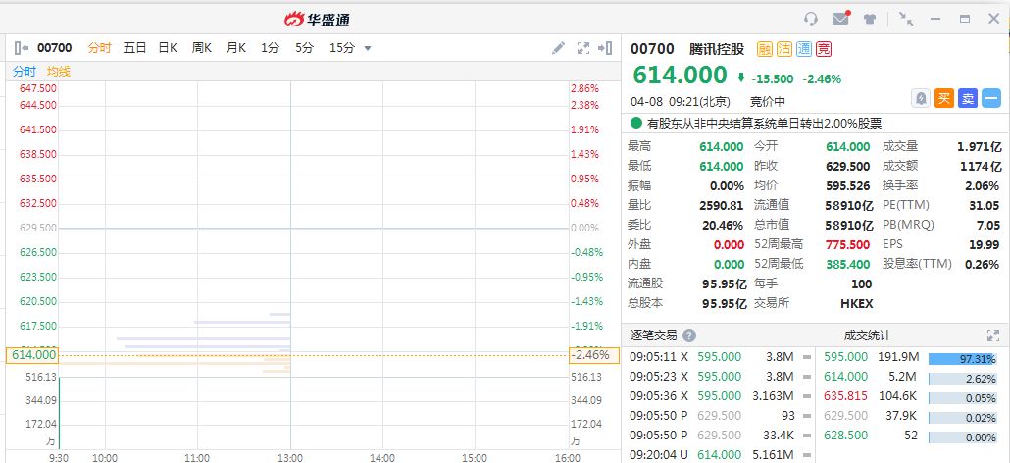Collapse the left panel with arrow icon

coord(22,47)
